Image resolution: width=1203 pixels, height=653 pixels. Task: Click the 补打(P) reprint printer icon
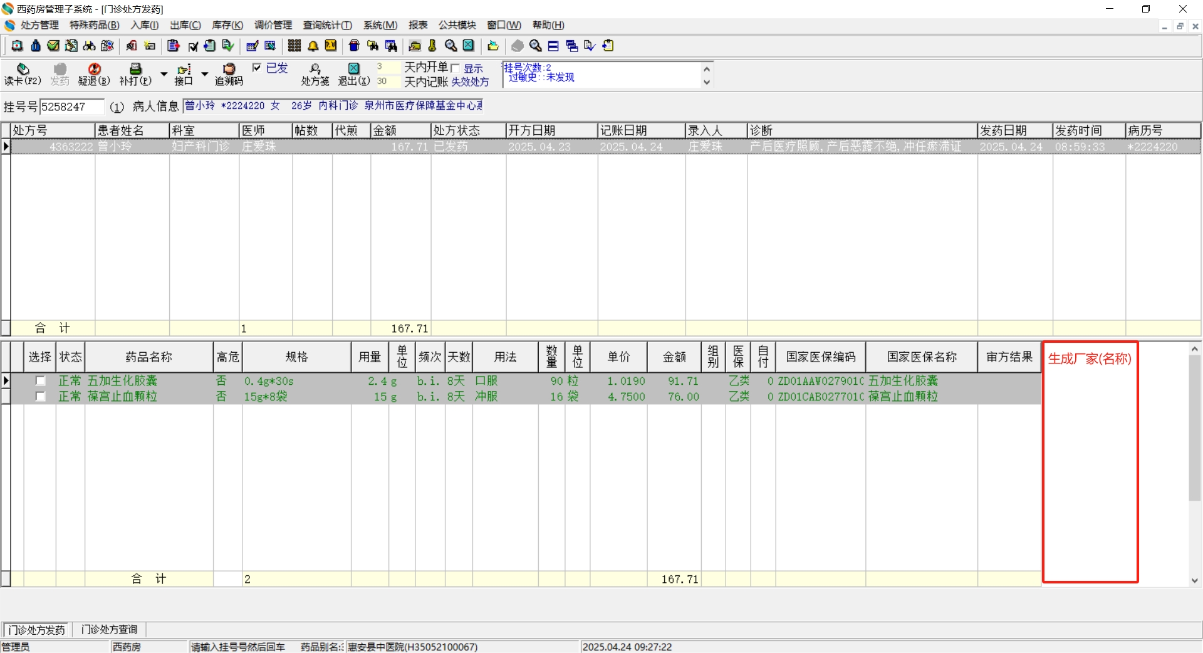[x=135, y=70]
